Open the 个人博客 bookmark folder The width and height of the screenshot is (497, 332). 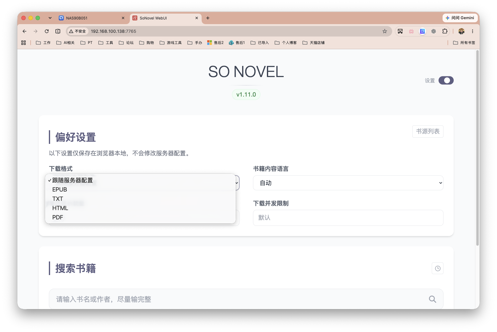286,43
